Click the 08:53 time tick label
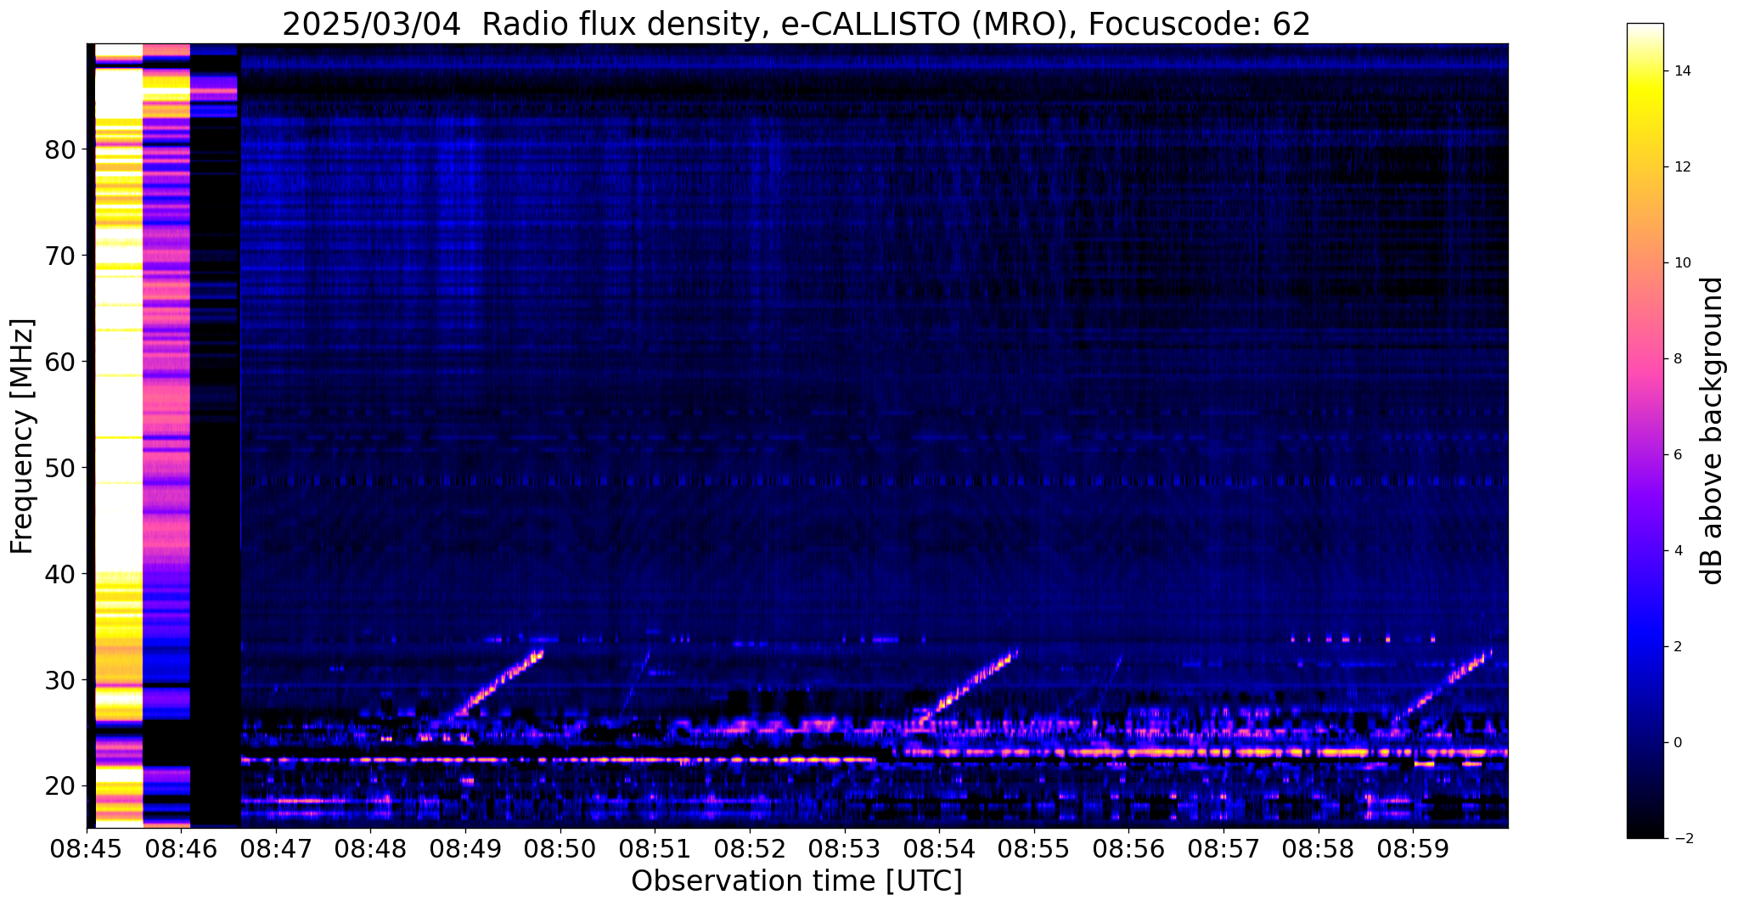1738x906 pixels. coord(844,849)
